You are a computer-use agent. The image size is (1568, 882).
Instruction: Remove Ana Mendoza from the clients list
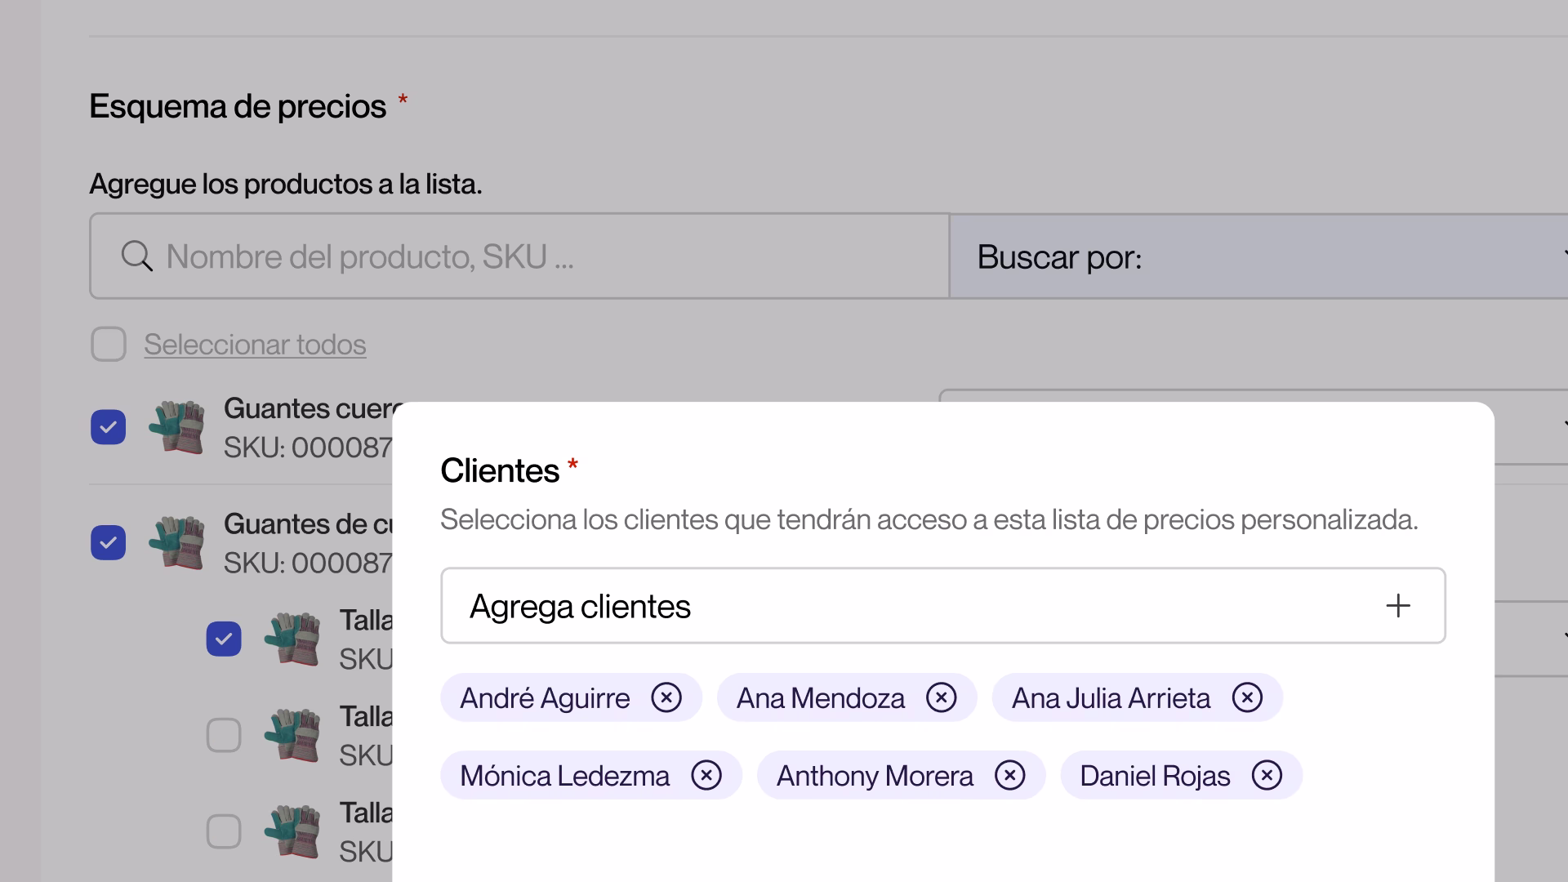[x=941, y=698]
